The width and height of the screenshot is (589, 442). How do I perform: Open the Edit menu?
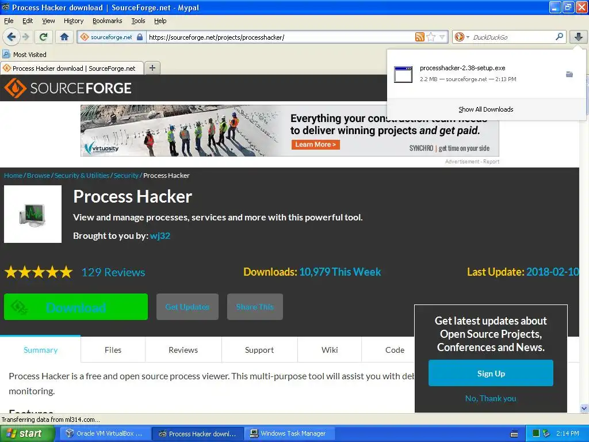coord(28,21)
